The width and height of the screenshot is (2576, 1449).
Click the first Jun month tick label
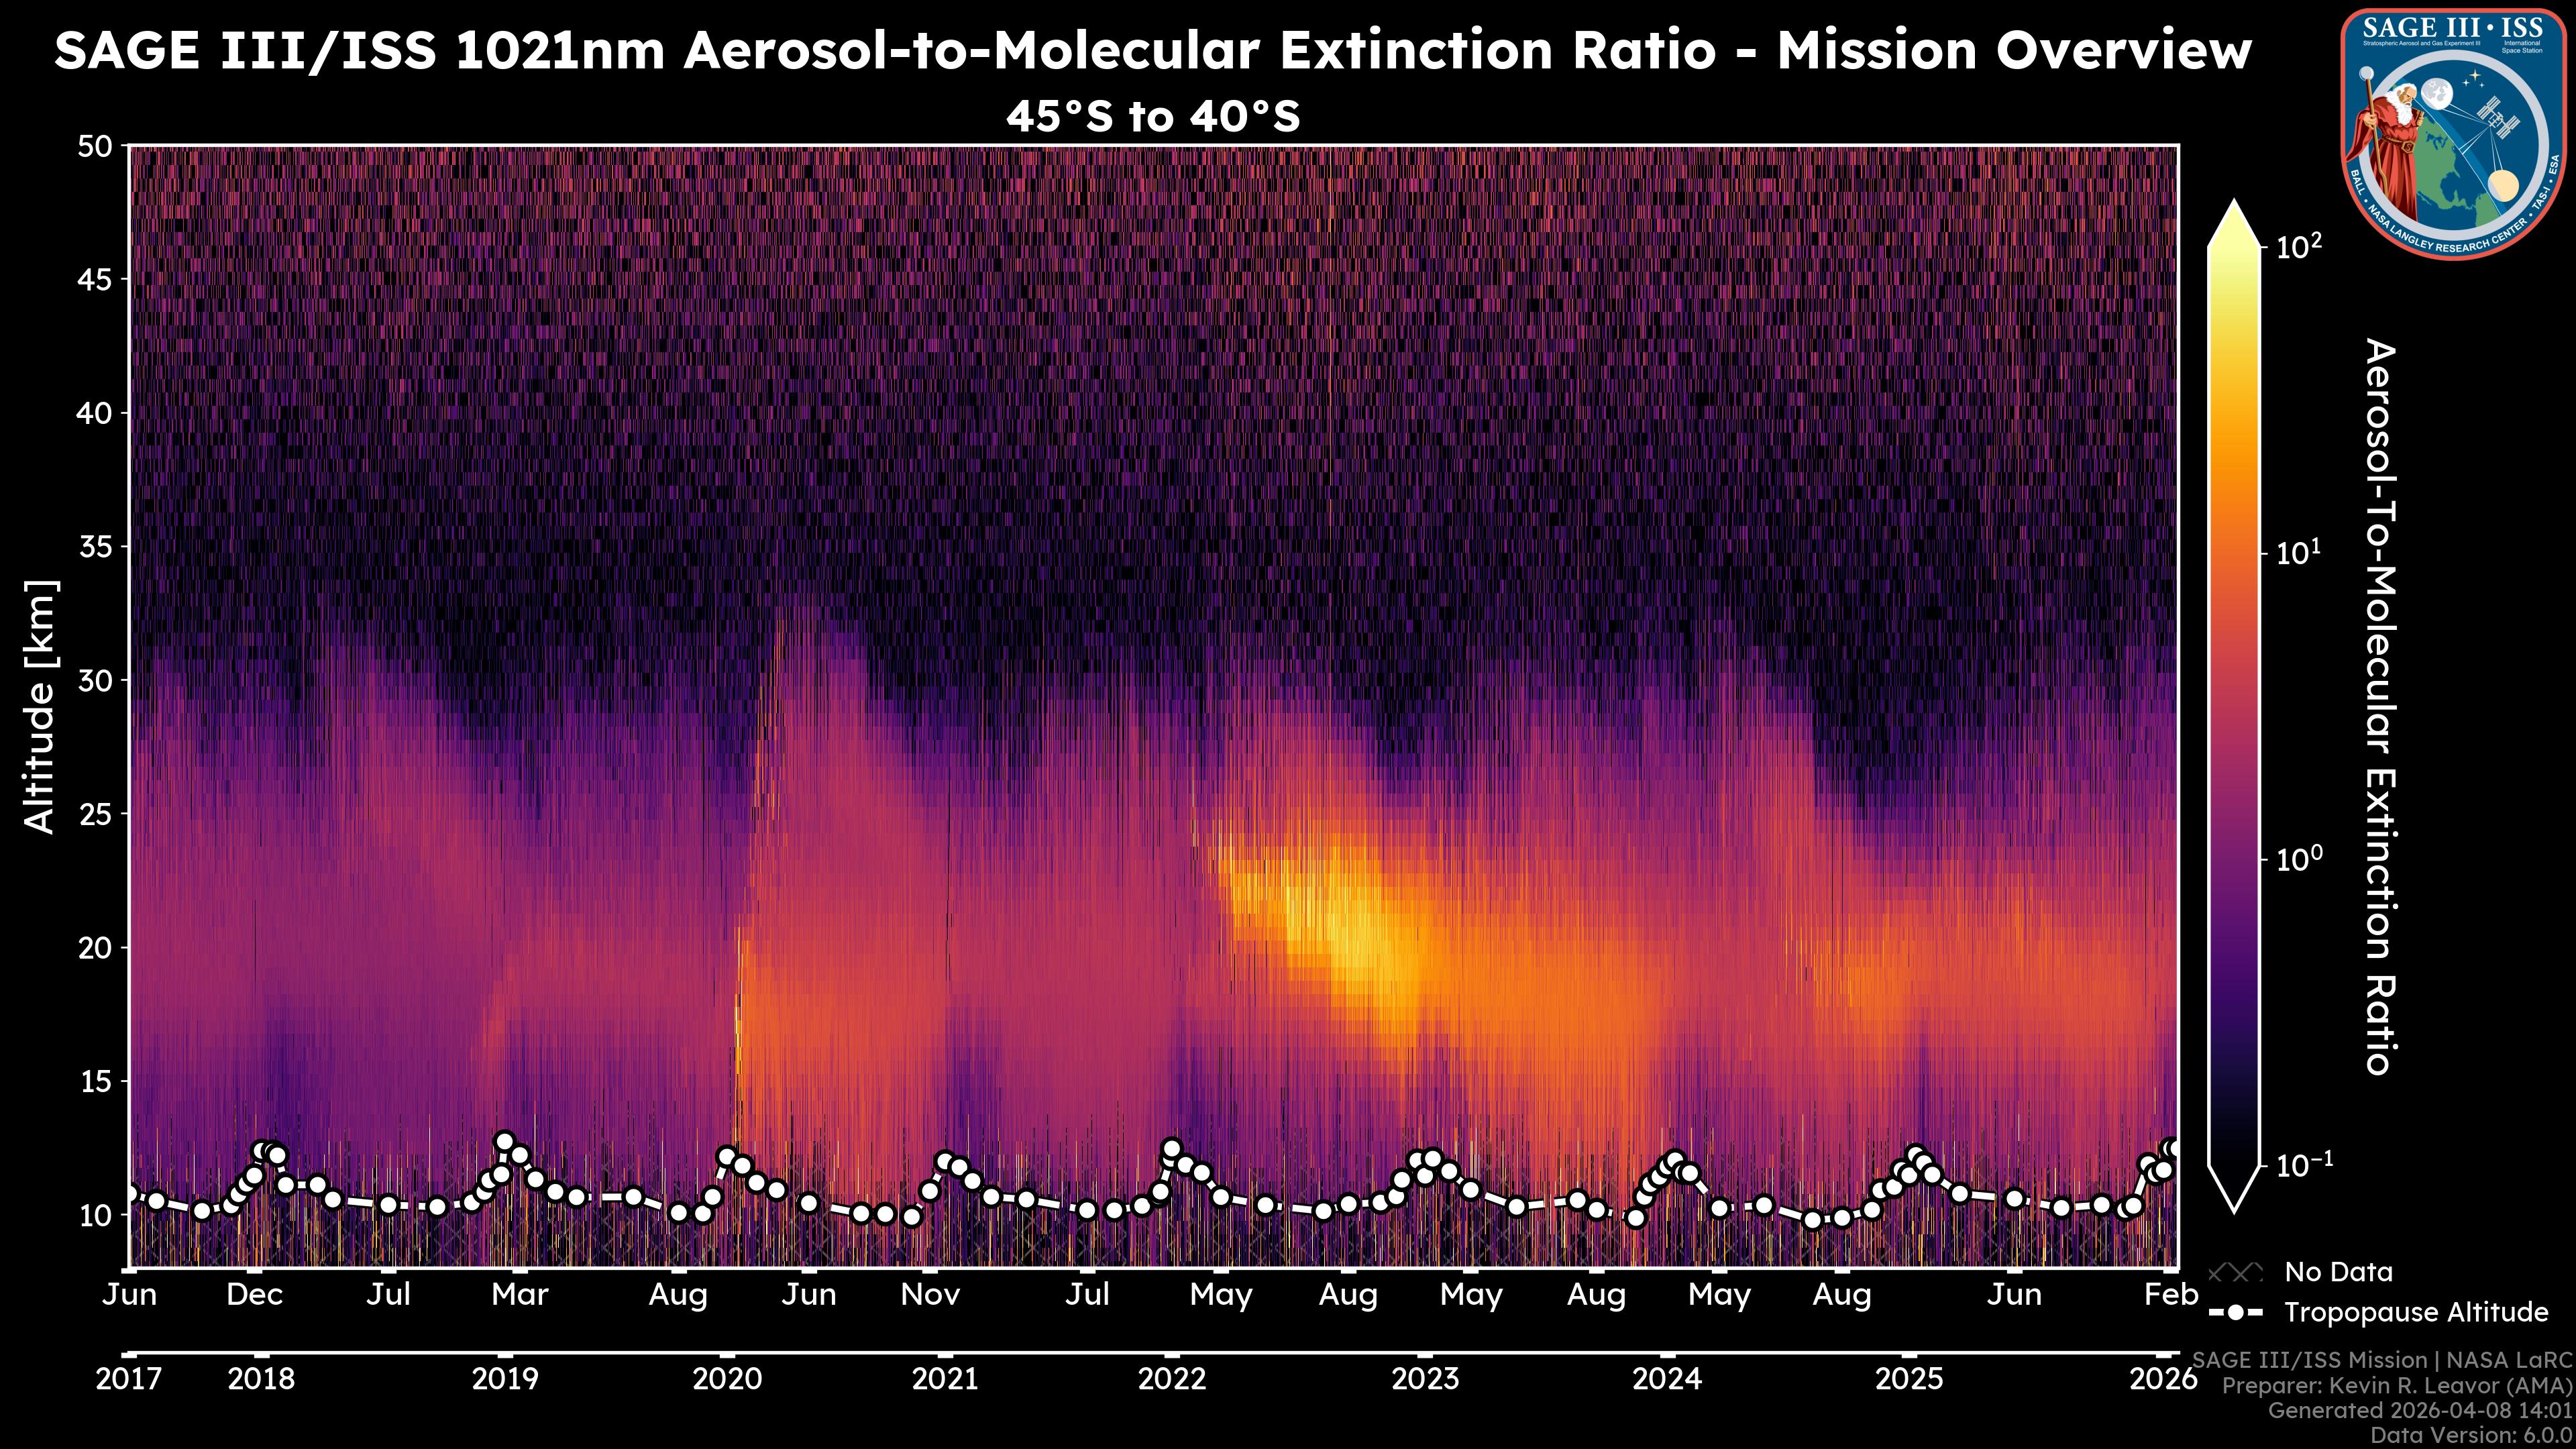click(x=130, y=1295)
